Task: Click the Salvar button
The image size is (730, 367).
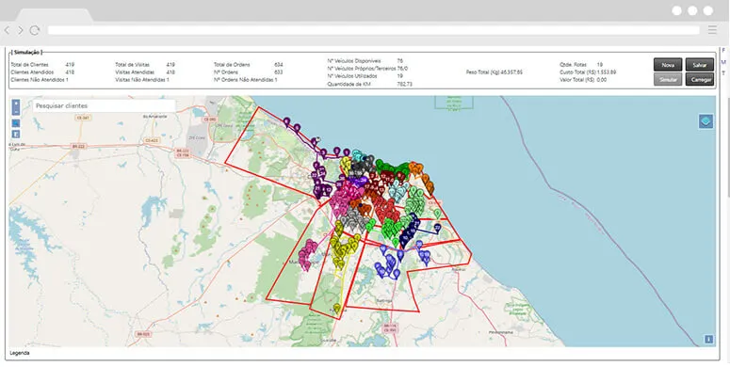Action: 699,65
